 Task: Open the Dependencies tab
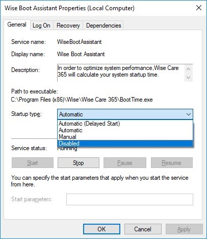click(x=103, y=26)
